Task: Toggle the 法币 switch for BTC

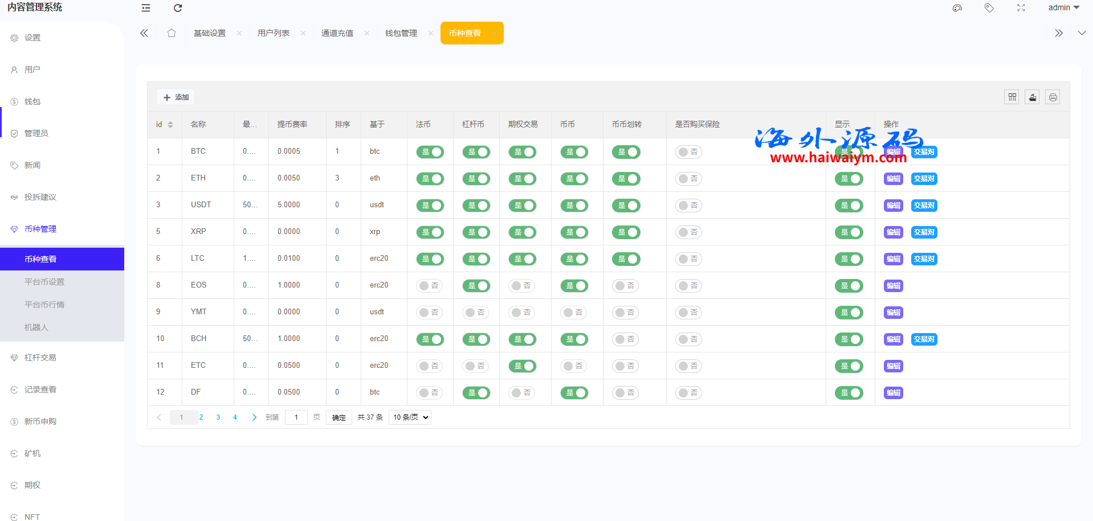Action: pos(430,152)
